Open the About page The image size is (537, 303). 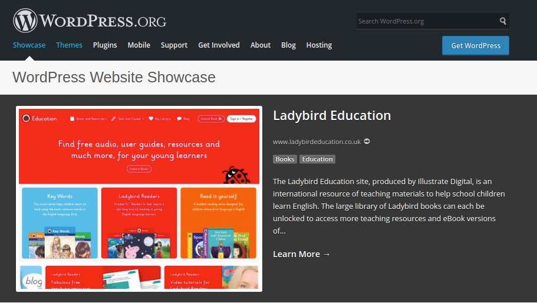[x=261, y=45]
